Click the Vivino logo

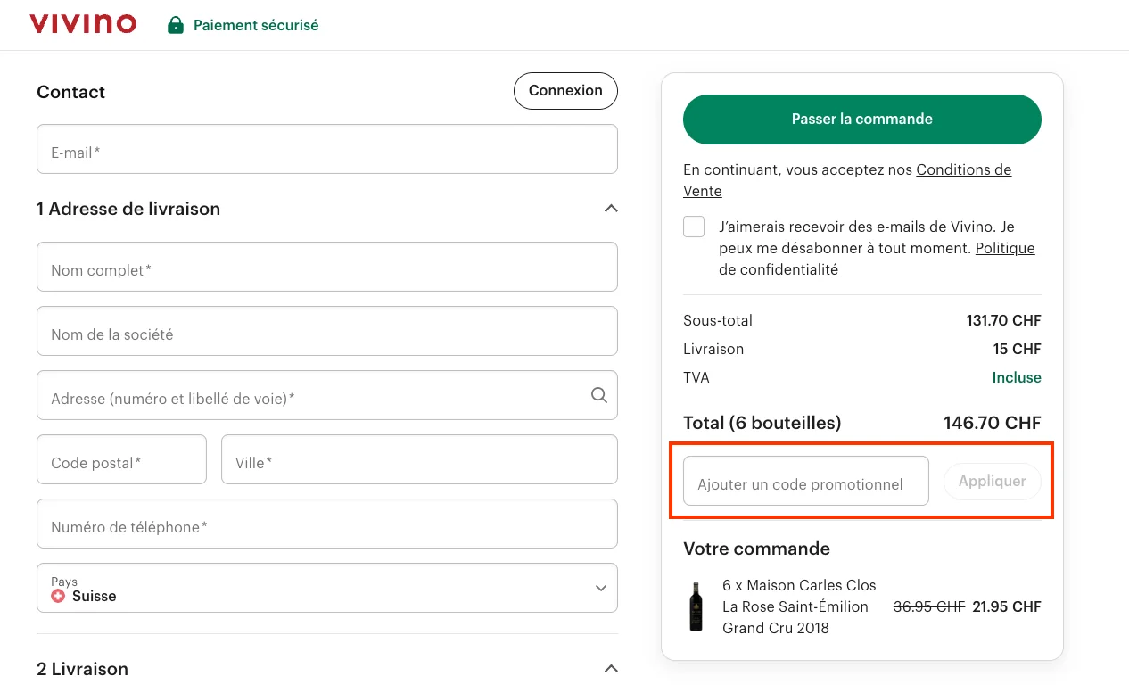[83, 24]
